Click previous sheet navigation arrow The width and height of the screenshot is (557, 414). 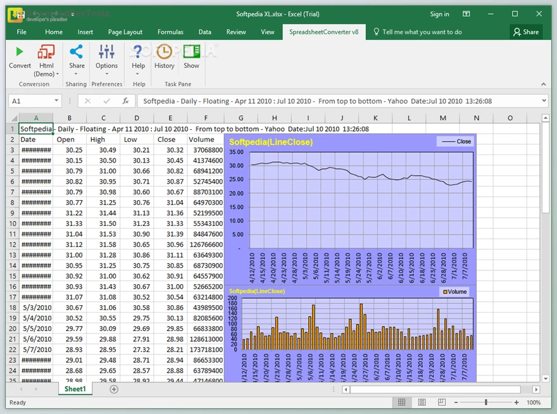click(22, 389)
